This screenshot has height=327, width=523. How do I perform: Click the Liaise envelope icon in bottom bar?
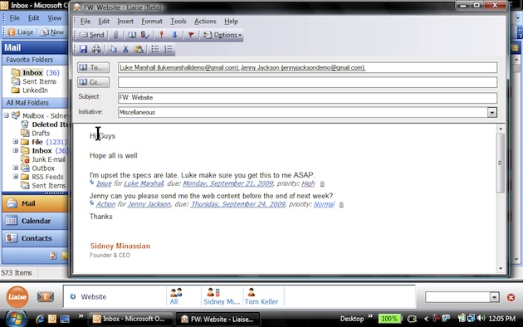click(46, 296)
